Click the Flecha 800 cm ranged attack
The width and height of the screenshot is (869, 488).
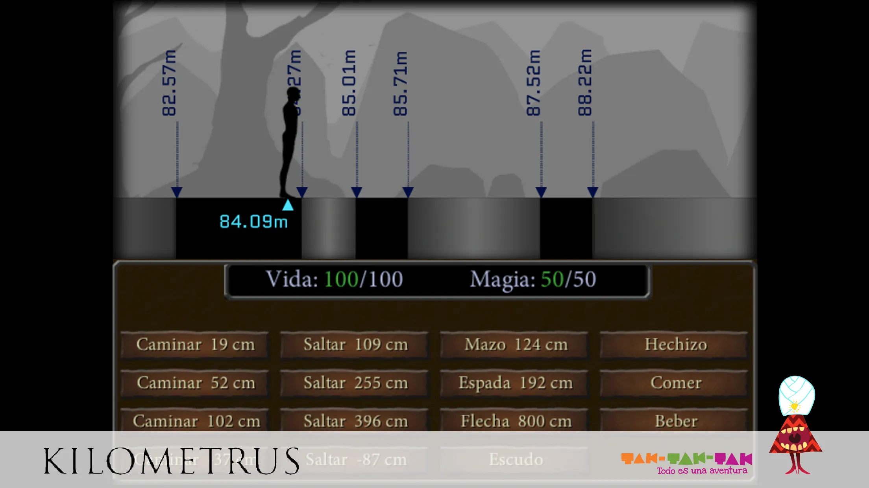514,421
